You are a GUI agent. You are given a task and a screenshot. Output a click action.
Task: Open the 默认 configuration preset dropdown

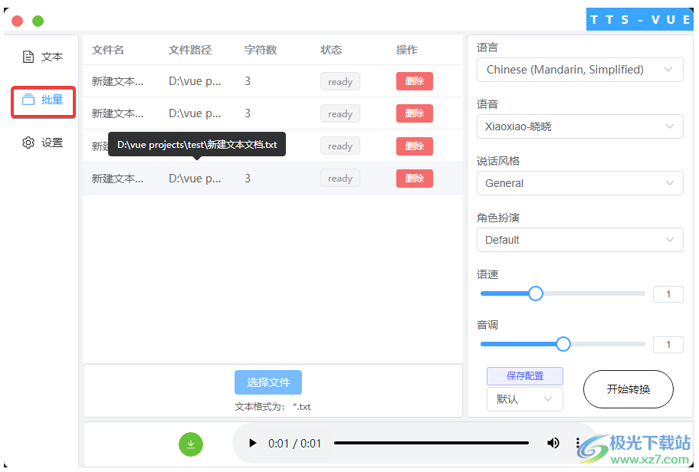click(x=525, y=399)
